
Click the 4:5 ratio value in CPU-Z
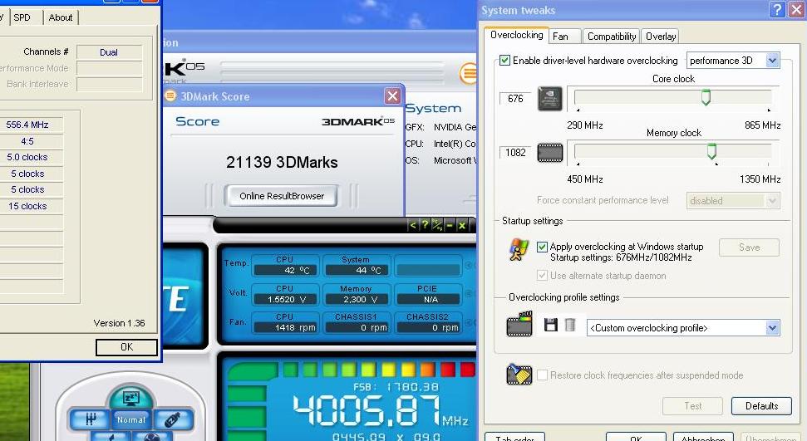point(27,141)
